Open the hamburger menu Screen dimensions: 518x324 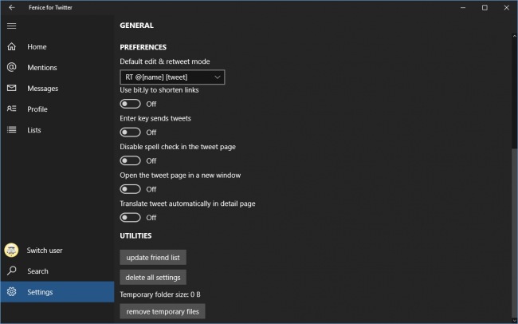click(x=12, y=26)
